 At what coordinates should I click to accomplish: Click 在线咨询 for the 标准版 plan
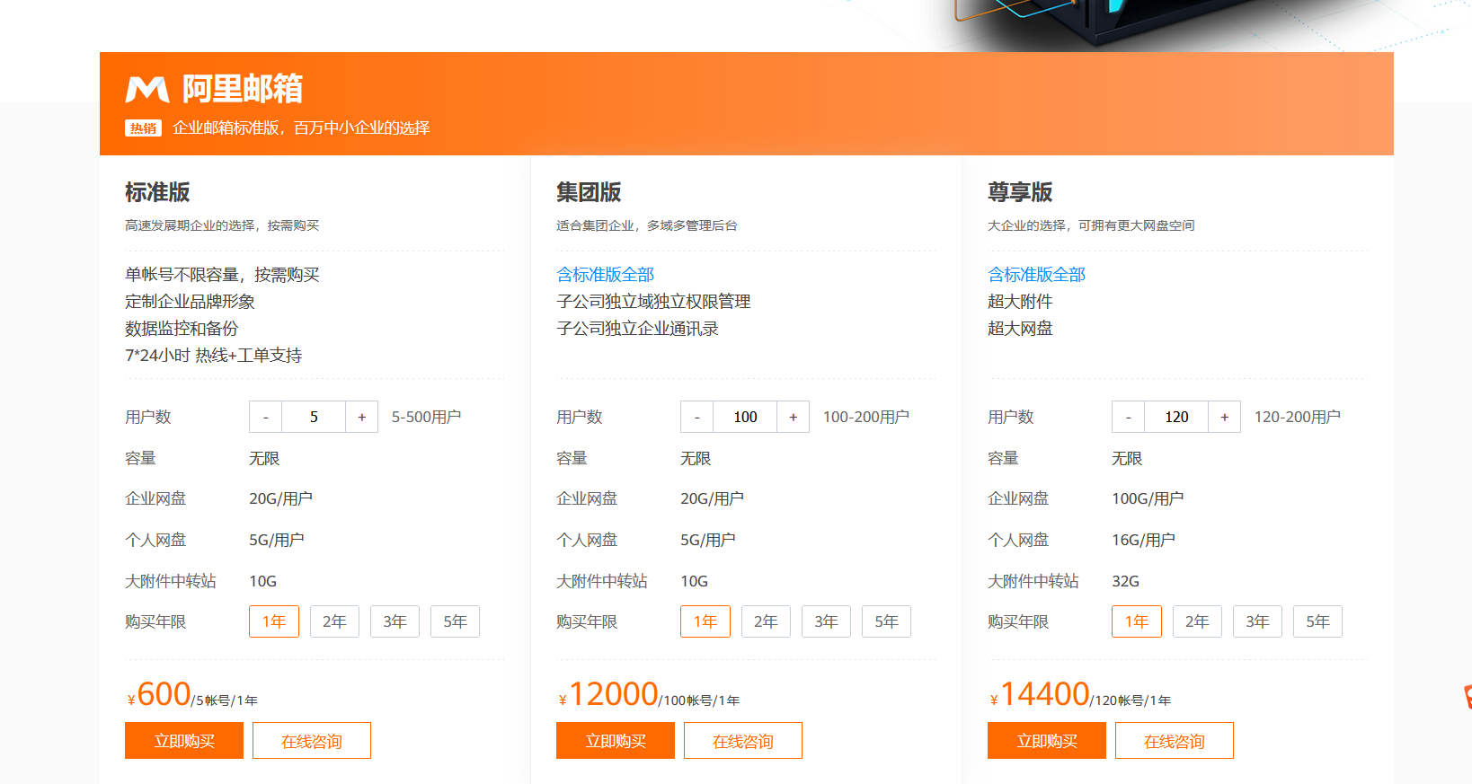(312, 741)
